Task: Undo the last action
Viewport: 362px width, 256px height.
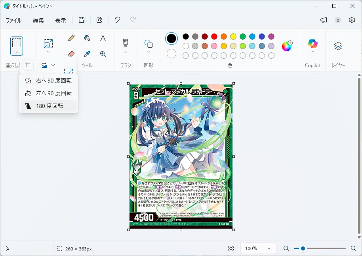Action: tap(117, 20)
